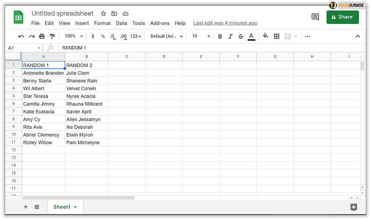Image resolution: width=371 pixels, height=220 pixels.
Task: Expand the Default (Arial) font dropdown
Action: point(167,36)
